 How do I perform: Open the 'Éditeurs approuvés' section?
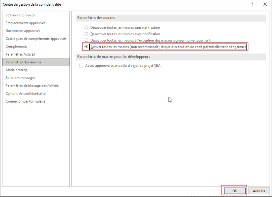(20, 15)
